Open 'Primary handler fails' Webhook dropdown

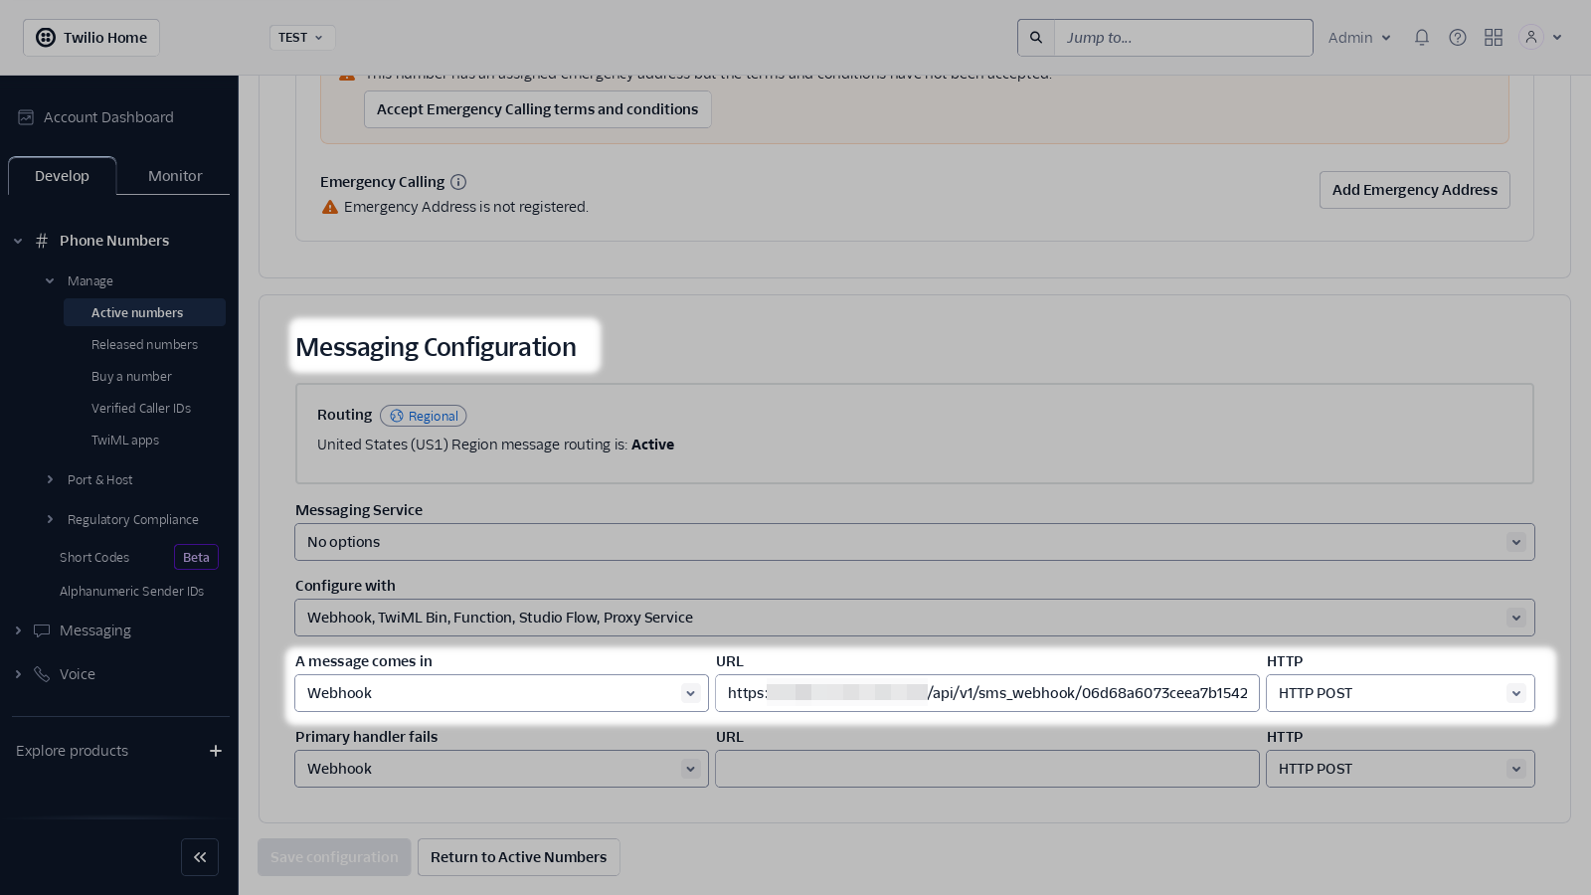(501, 769)
